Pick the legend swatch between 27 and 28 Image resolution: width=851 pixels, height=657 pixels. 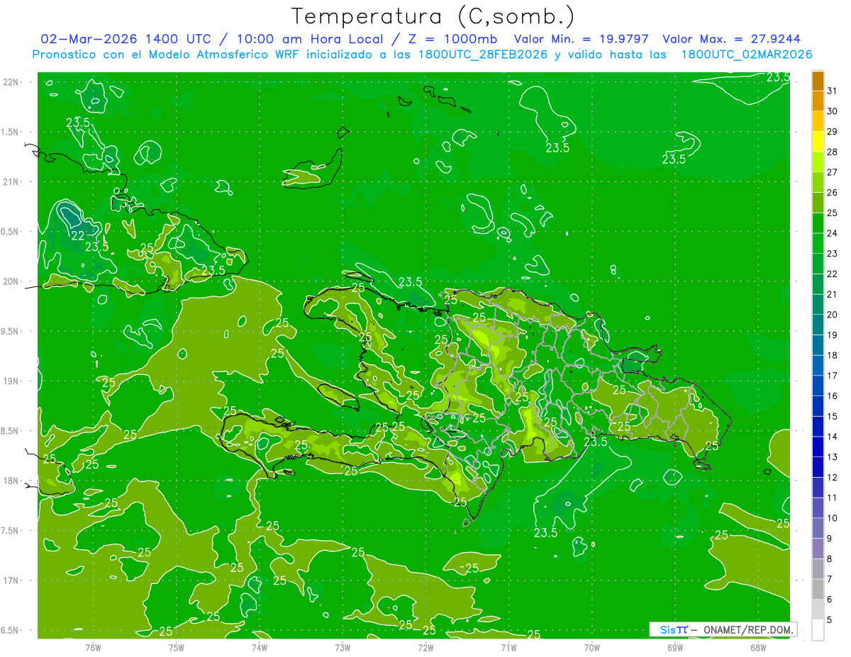tap(818, 162)
